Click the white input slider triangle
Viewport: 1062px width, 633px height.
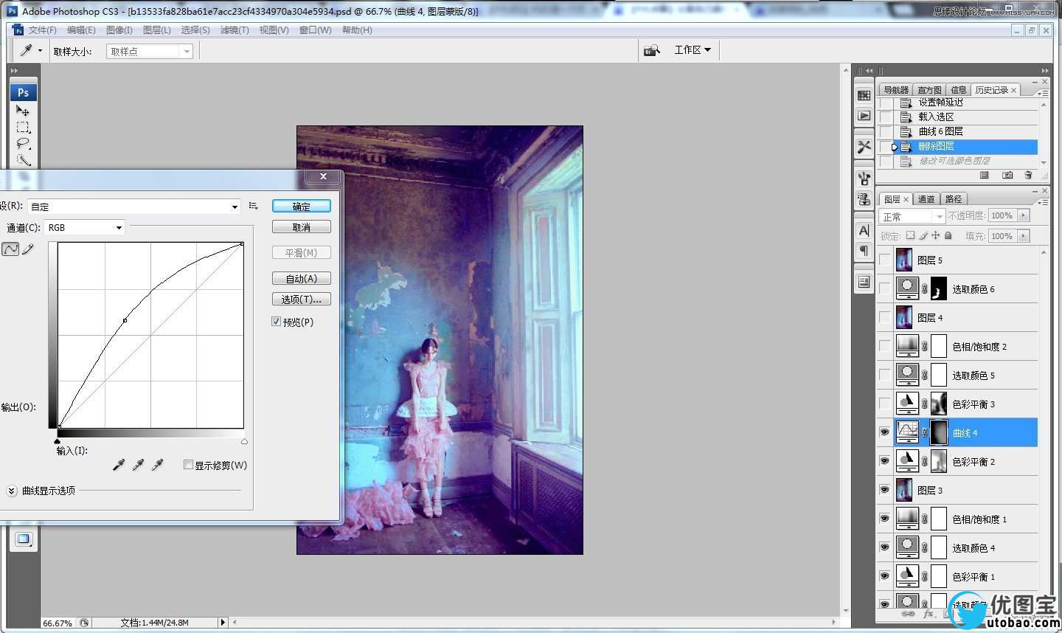tap(244, 441)
